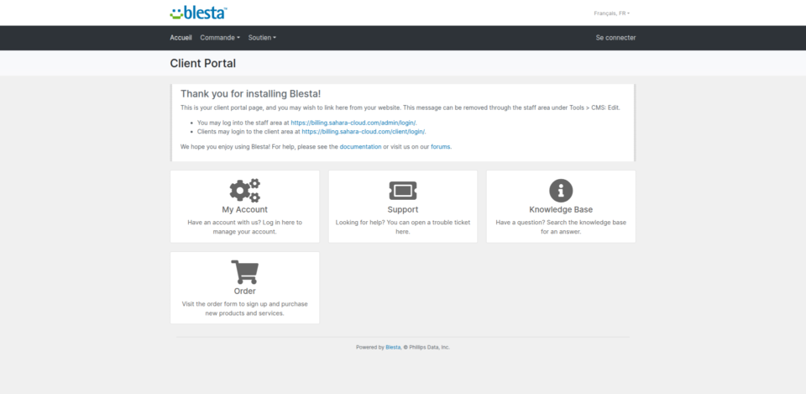Open the Français, FR language dropdown

point(612,13)
